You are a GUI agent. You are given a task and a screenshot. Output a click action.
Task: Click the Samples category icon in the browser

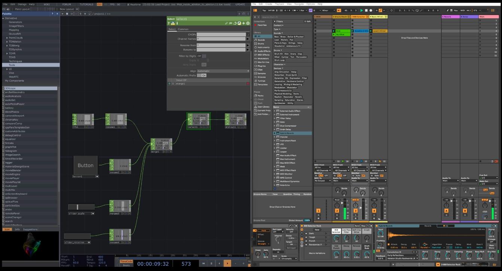pyautogui.click(x=256, y=73)
